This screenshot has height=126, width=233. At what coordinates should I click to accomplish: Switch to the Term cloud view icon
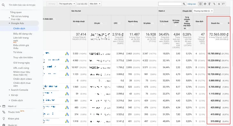click(x=219, y=4)
